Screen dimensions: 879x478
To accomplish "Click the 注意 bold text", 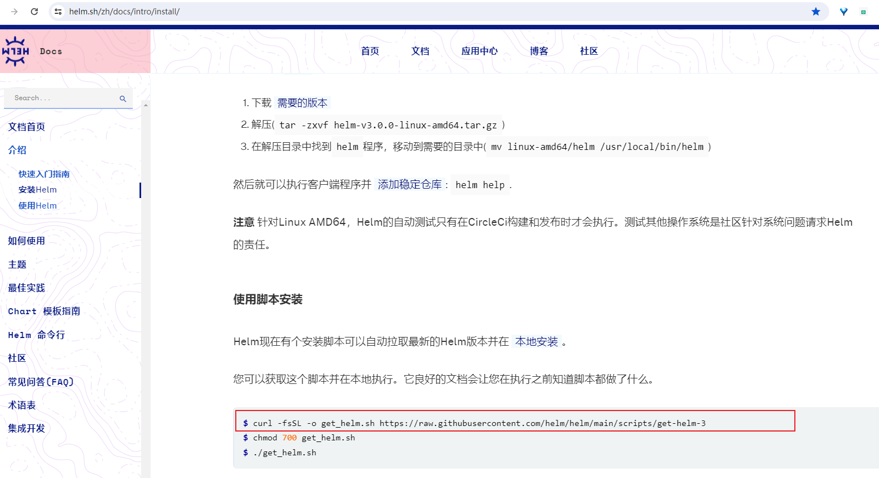I will [244, 222].
